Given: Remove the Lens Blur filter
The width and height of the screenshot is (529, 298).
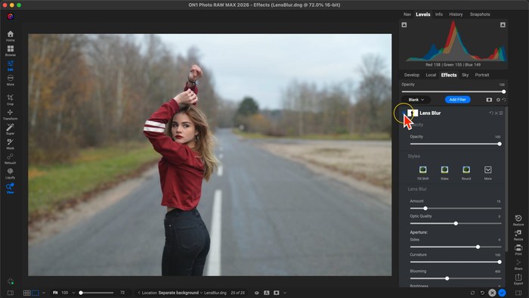Looking at the screenshot, I should (x=497, y=113).
